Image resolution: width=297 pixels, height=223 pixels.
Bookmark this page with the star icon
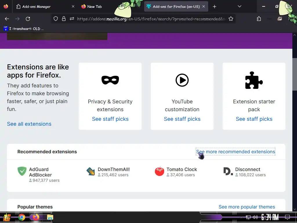click(x=231, y=19)
